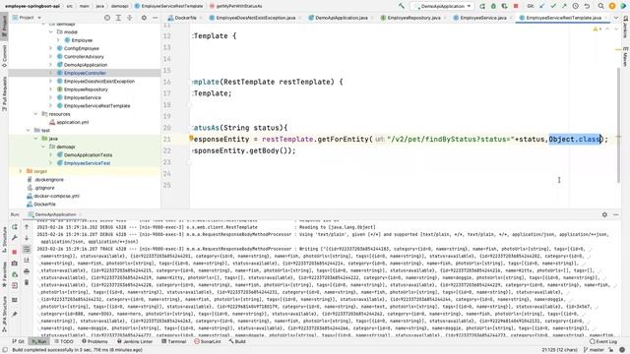630x354 pixels.
Task: Click the exit icon in Run panel sidebar
Action: (15, 285)
